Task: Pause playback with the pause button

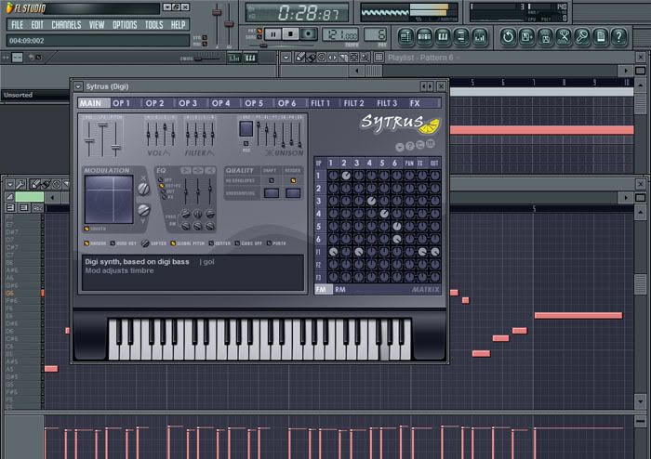Action: pos(272,34)
